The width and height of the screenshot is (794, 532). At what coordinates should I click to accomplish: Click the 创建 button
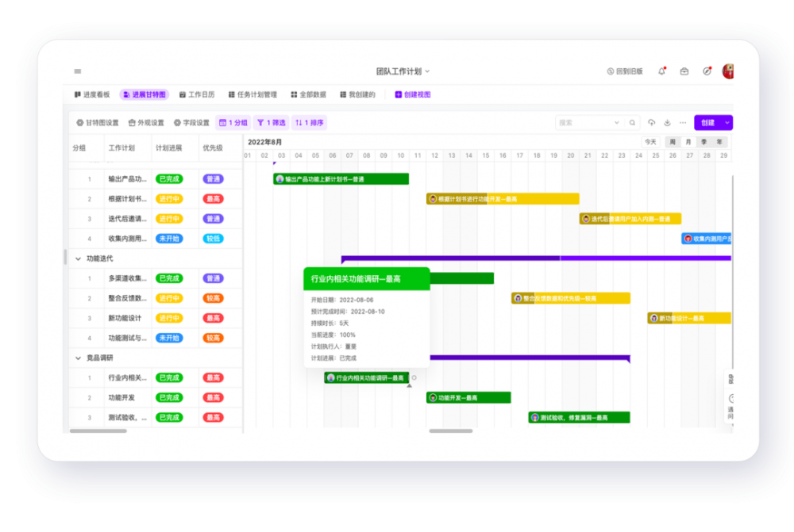(707, 123)
